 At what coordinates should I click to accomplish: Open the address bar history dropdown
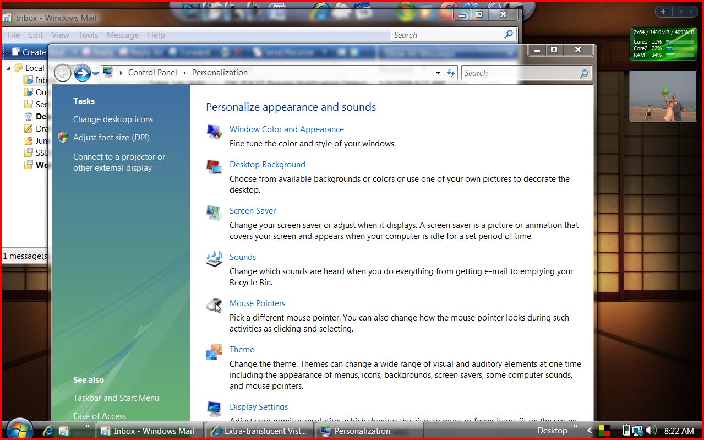[439, 73]
